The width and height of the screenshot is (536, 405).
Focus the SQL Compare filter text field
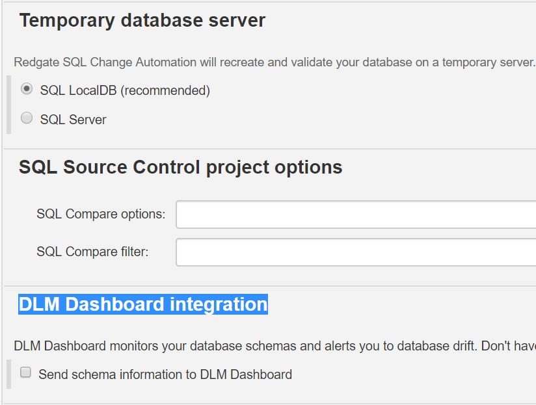point(351,252)
